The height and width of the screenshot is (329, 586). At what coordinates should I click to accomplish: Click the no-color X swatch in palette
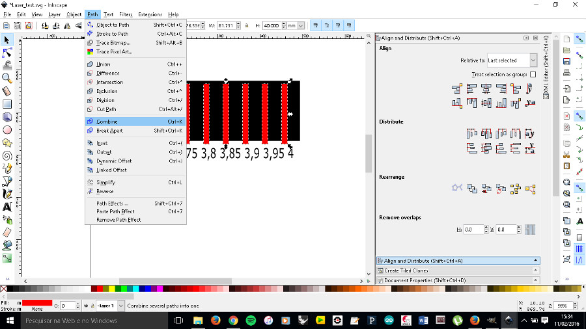click(4, 289)
